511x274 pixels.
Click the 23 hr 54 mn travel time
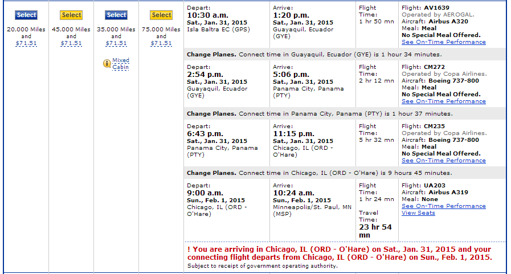coord(375,231)
